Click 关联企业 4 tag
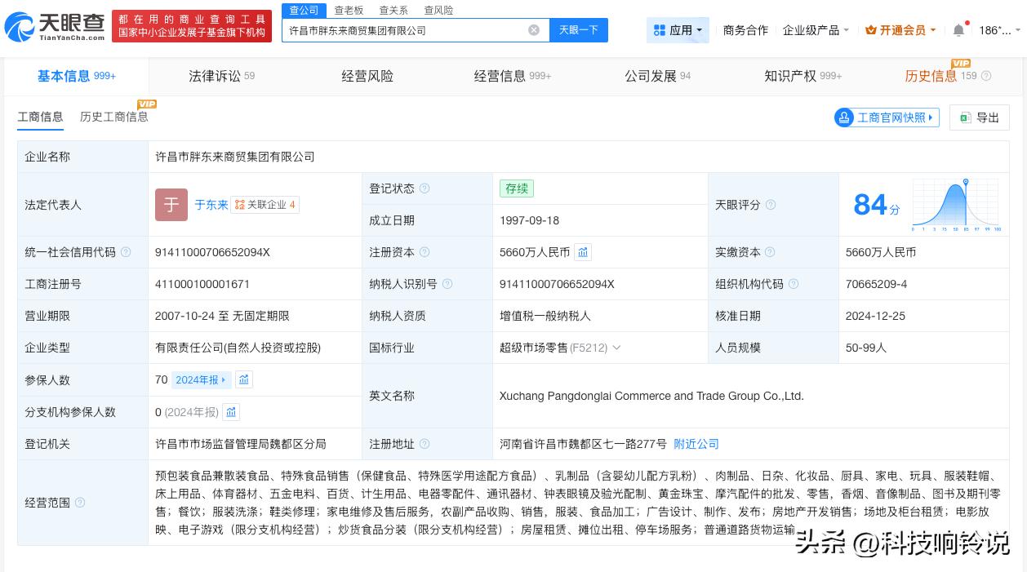Screen dimensions: 1027x572 [265, 205]
